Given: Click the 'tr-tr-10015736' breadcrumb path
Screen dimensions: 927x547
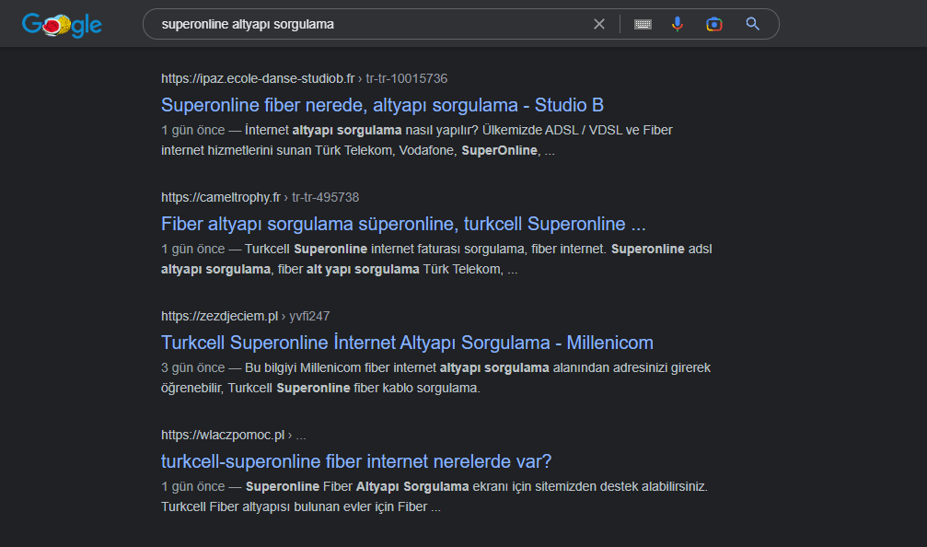Looking at the screenshot, I should click(x=406, y=78).
